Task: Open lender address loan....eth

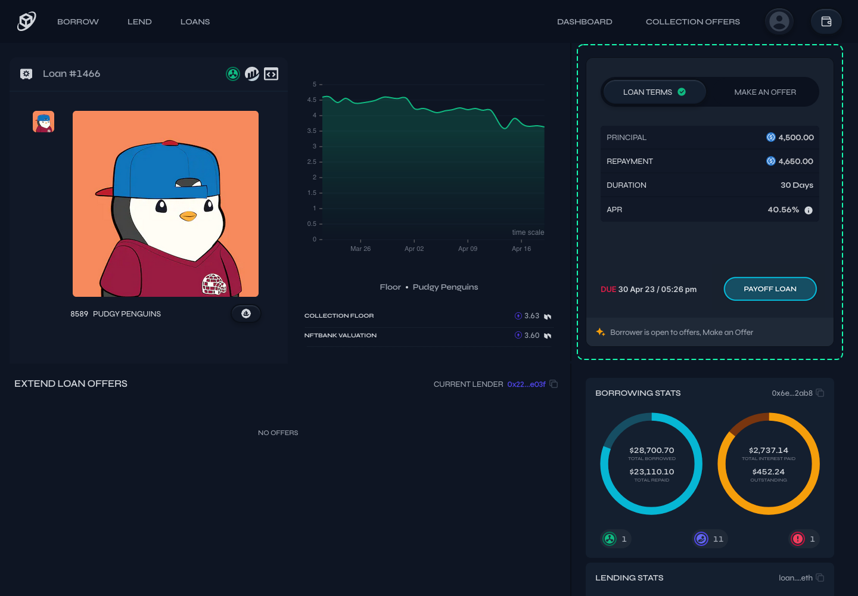Action: pos(795,578)
